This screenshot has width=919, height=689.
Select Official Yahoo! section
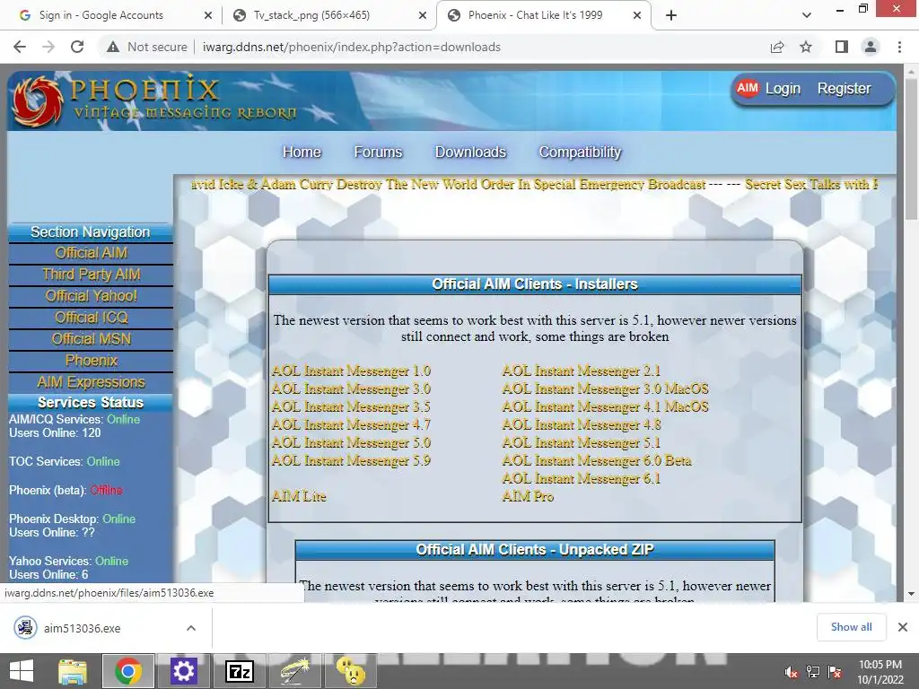(x=91, y=296)
